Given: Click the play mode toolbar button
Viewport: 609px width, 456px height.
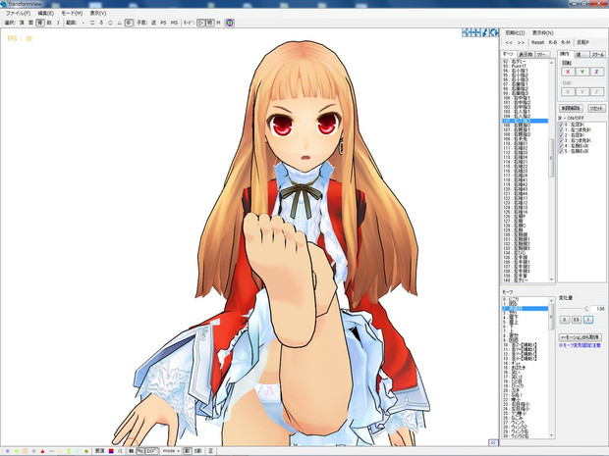Looking at the screenshot, I should [x=200, y=23].
